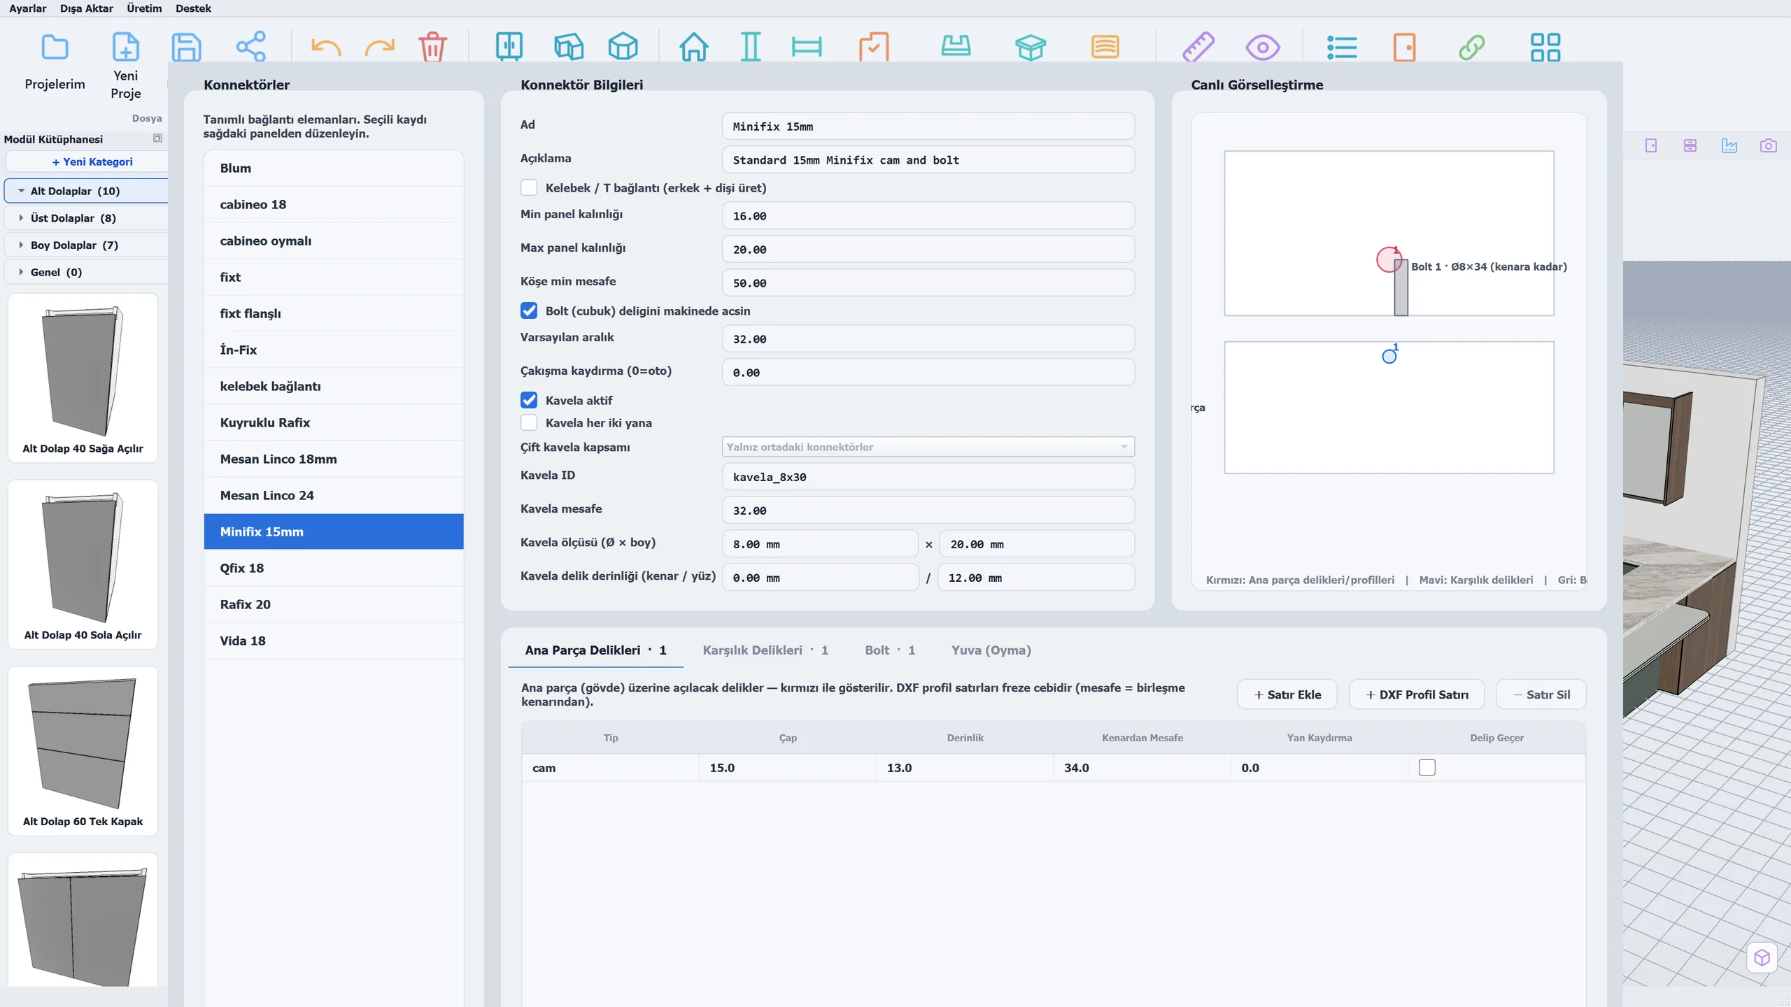Open Çift kavela kapsamı dropdown
This screenshot has width=1791, height=1007.
point(928,447)
